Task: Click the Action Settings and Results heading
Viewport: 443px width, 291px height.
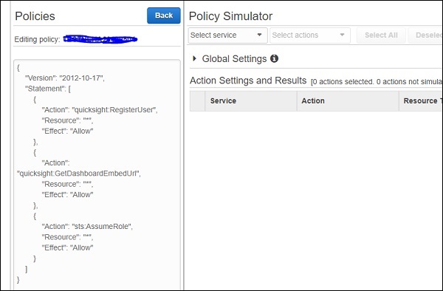Action: pyautogui.click(x=248, y=81)
